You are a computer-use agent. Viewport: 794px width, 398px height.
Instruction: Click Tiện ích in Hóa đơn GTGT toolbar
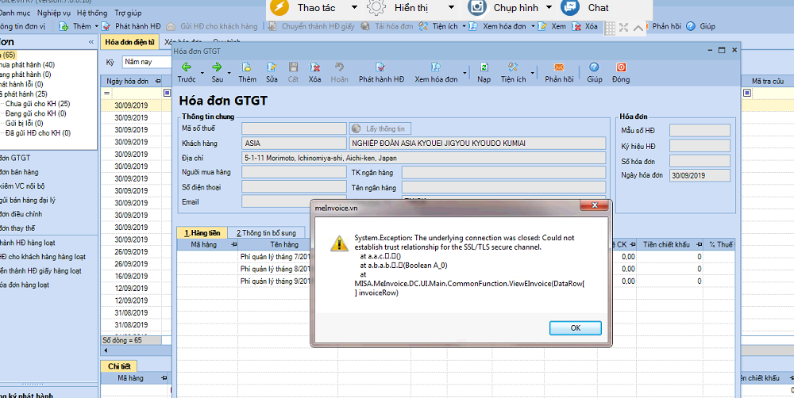pos(513,72)
